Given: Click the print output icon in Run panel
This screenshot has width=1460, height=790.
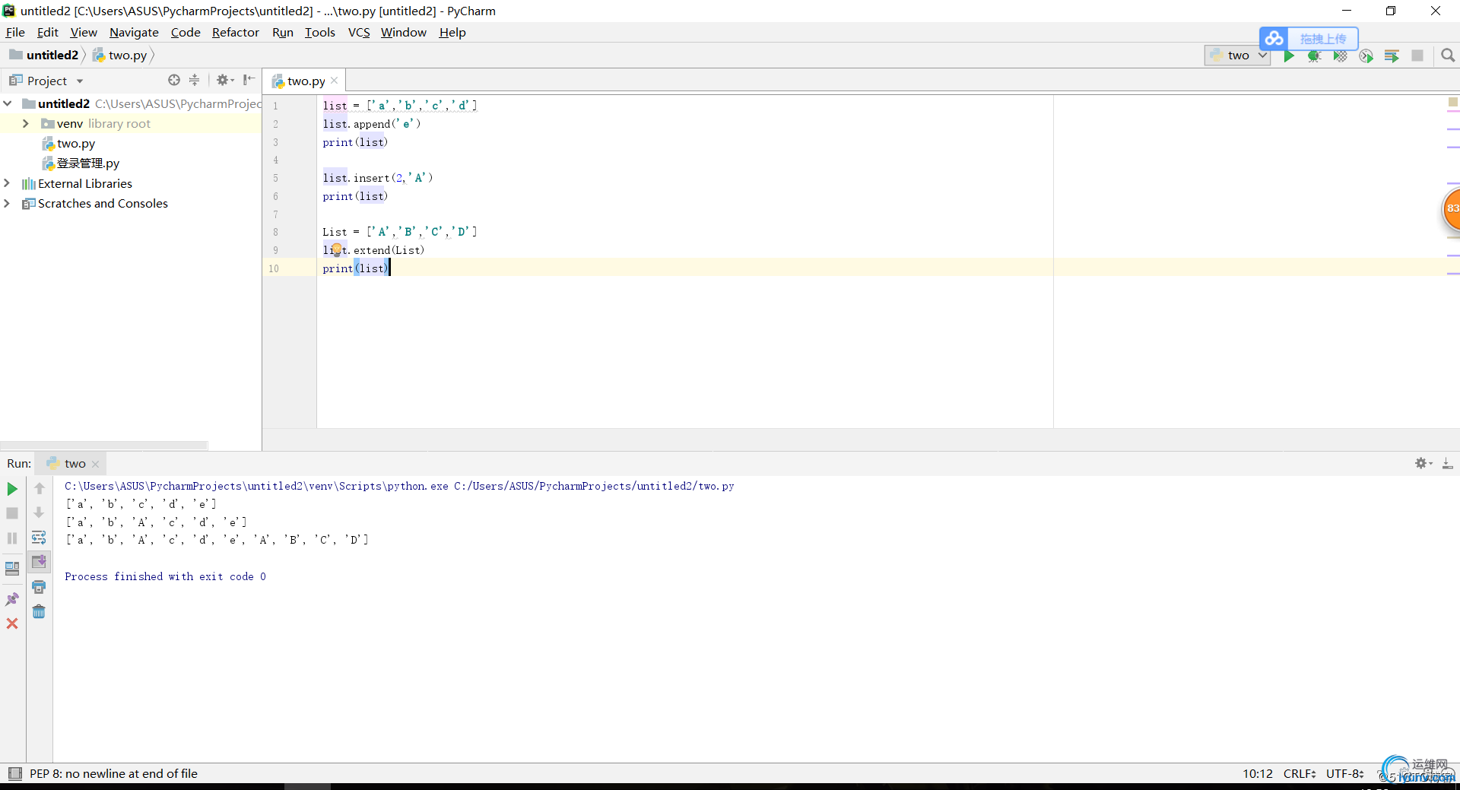Looking at the screenshot, I should click(39, 587).
